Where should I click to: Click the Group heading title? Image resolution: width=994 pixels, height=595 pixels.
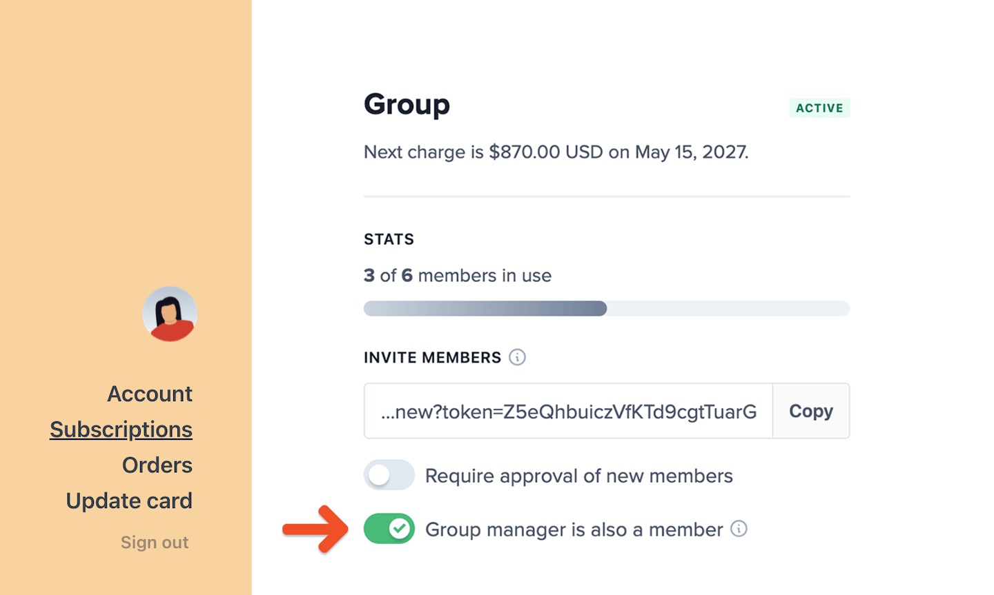click(407, 105)
